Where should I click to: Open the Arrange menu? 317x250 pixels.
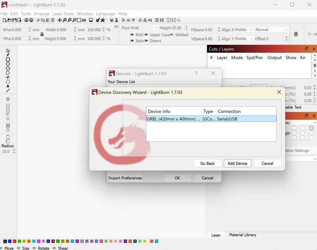pos(42,14)
